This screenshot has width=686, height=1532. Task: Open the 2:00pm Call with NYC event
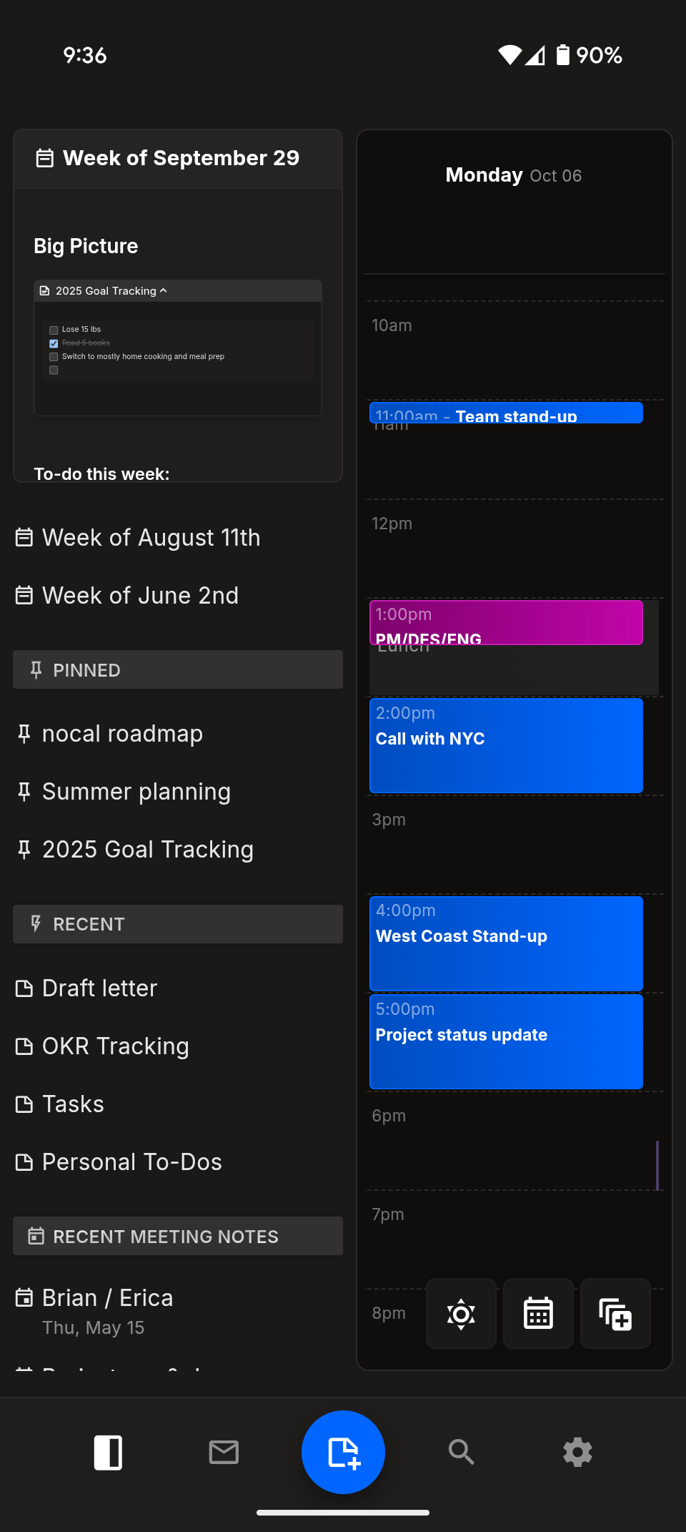click(x=506, y=745)
